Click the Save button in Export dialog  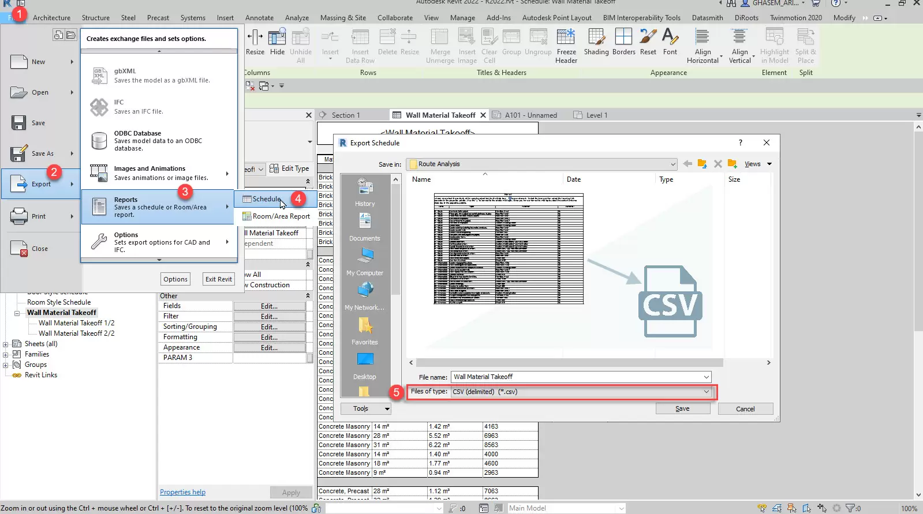[x=682, y=408]
